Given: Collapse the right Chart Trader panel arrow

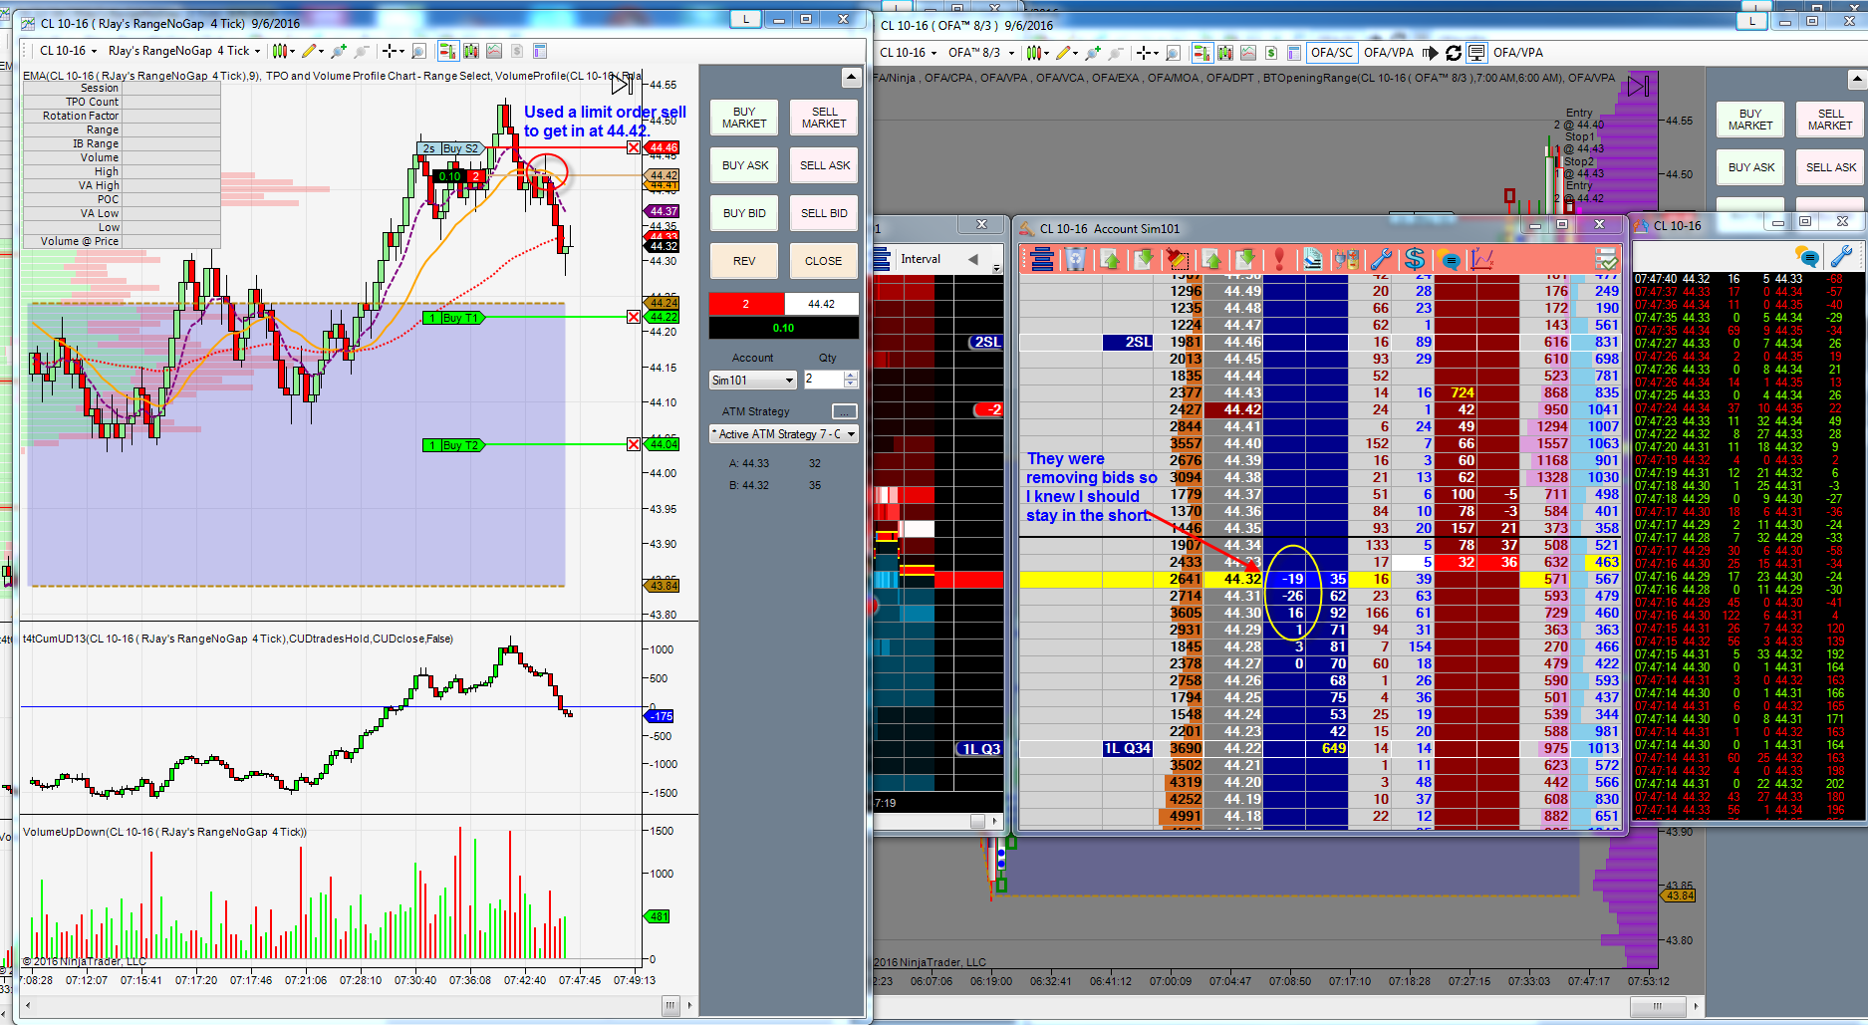Looking at the screenshot, I should 1858,79.
